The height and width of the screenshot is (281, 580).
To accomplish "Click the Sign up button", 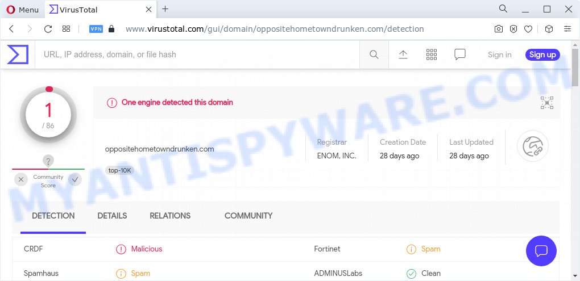I will tap(542, 54).
